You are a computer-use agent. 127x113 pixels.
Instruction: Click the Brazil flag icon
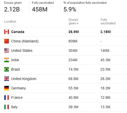pos(7,69)
